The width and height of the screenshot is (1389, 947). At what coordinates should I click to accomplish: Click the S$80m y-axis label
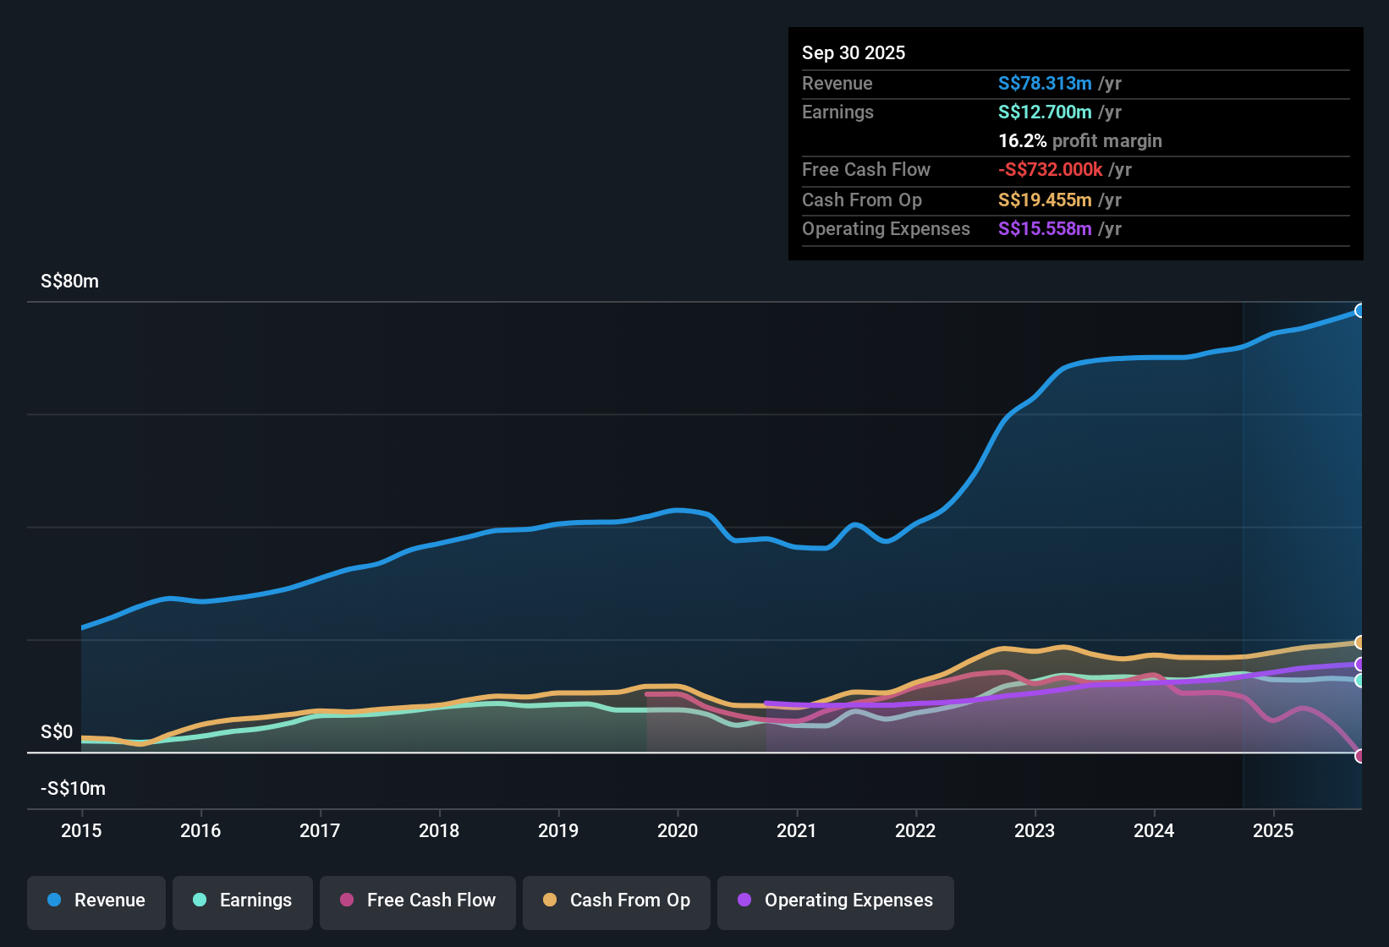point(69,281)
